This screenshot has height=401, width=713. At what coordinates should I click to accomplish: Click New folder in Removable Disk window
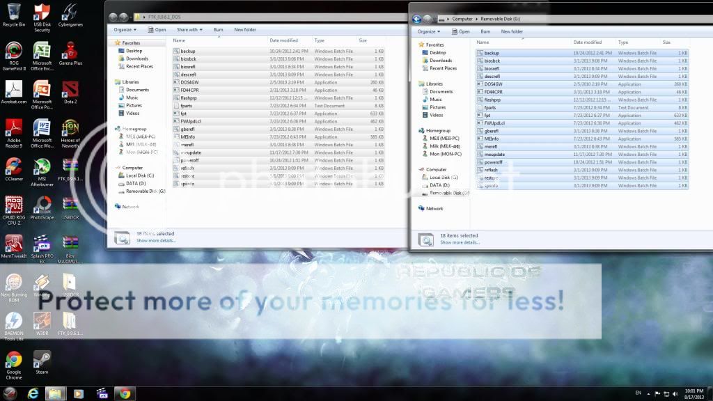pos(512,31)
